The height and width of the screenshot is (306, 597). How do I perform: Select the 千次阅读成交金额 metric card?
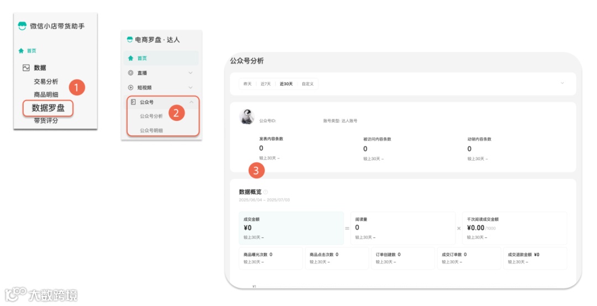click(x=515, y=228)
